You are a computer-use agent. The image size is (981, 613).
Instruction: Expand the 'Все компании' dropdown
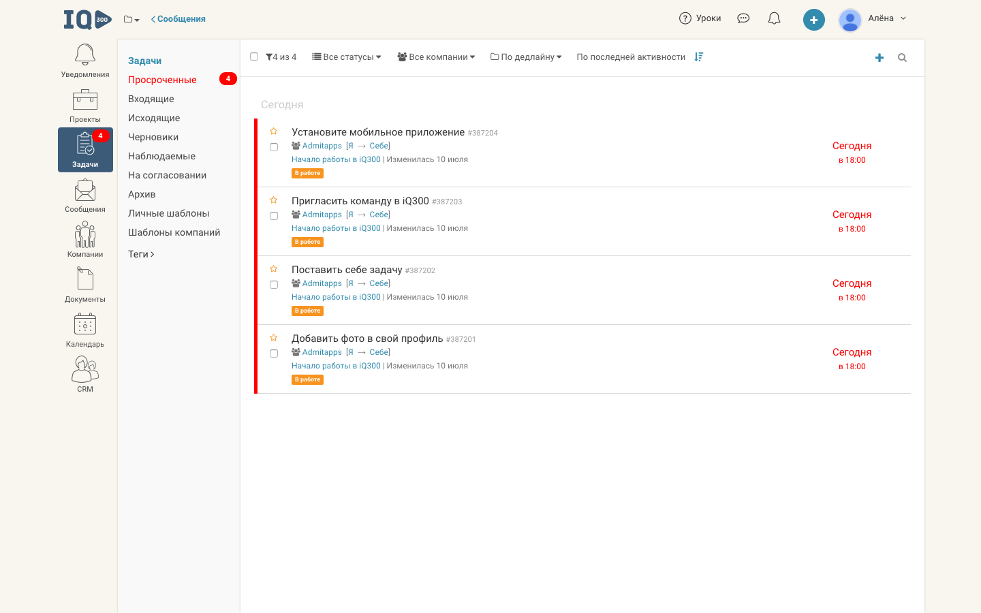point(436,57)
